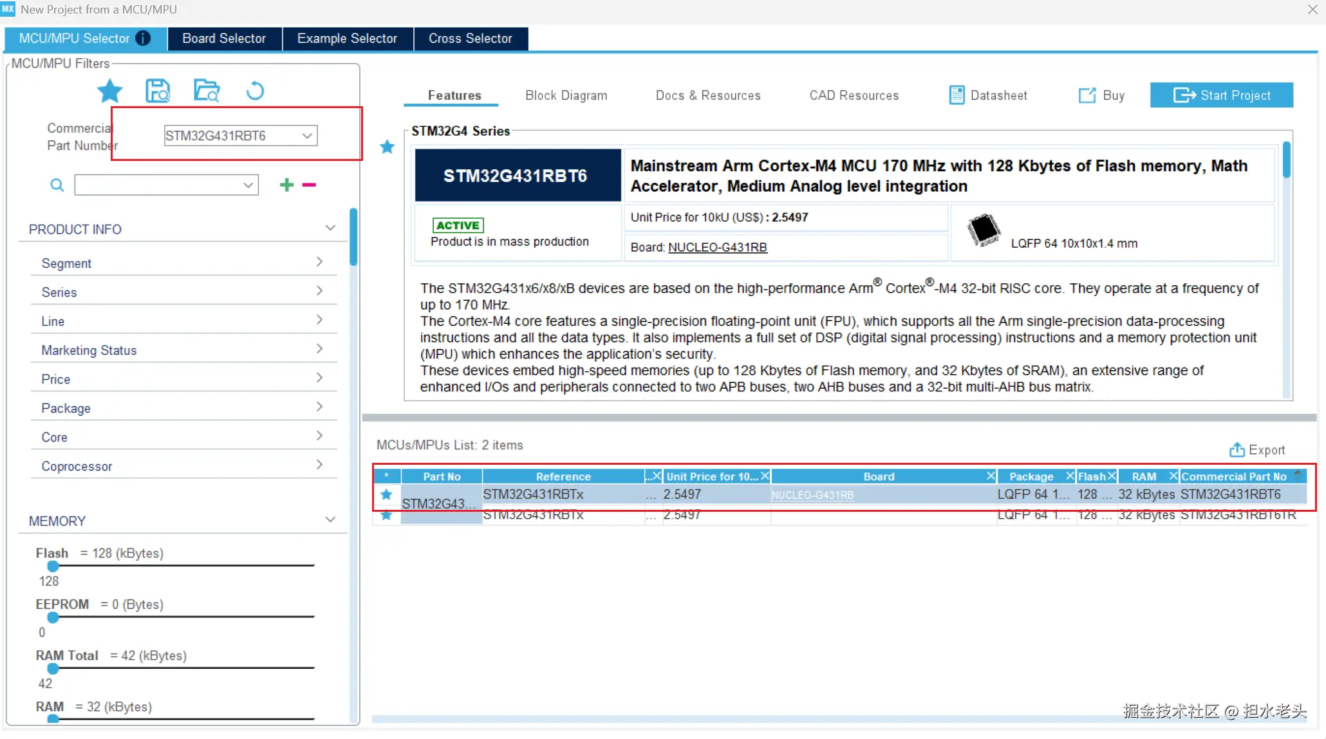
Task: Click the red minus remove-filter icon
Action: click(310, 185)
